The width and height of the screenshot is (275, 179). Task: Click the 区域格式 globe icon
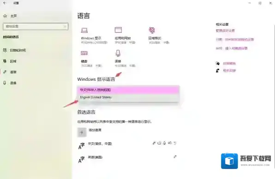(x=152, y=30)
